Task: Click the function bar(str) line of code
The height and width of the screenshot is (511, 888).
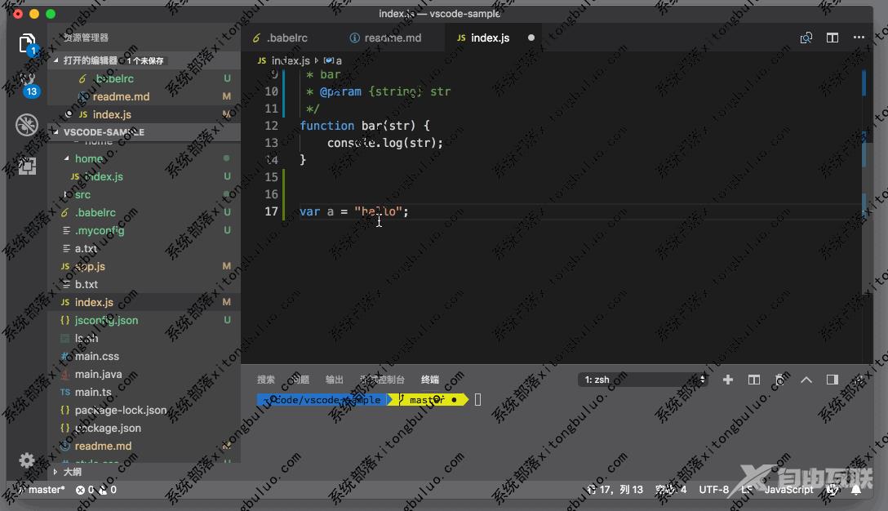Action: click(x=364, y=126)
